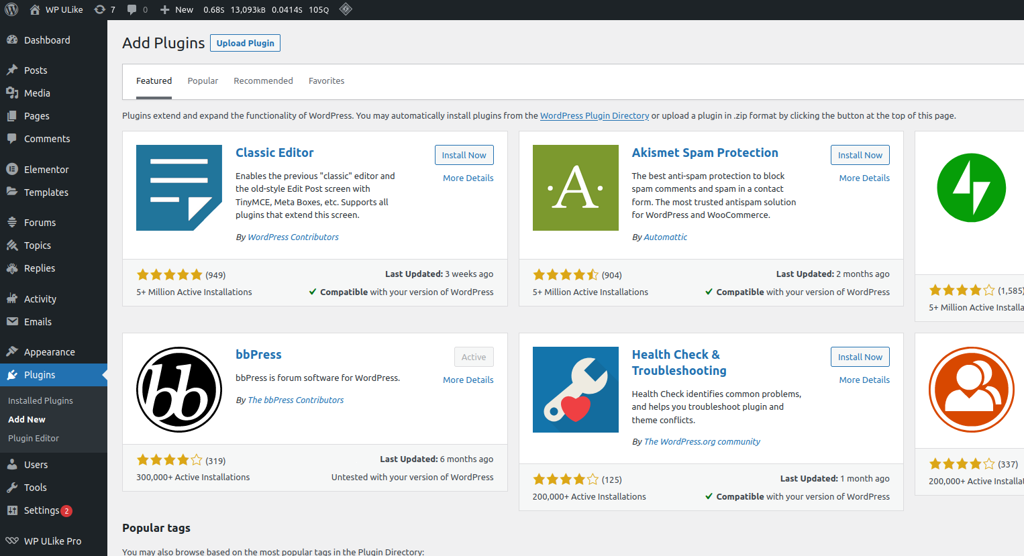
Task: Click the 13,093KB memory usage in admin bar
Action: (248, 9)
